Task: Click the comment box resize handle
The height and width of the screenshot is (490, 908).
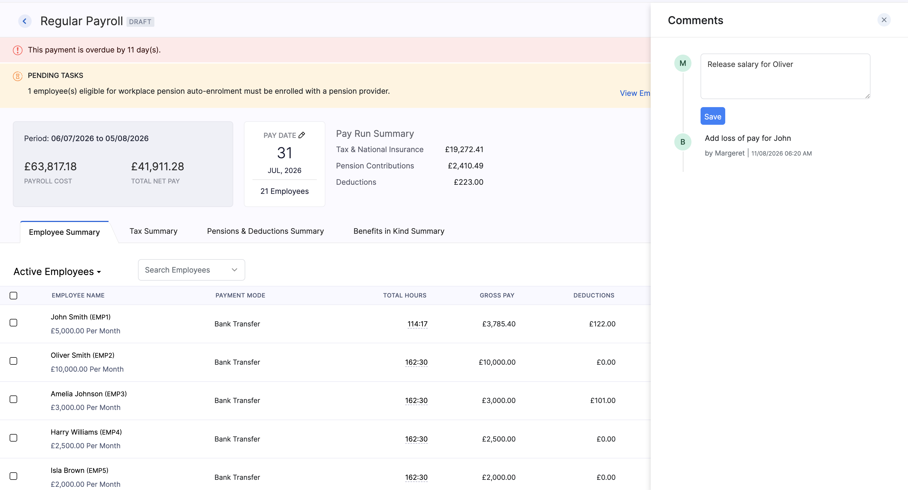Action: click(x=867, y=96)
